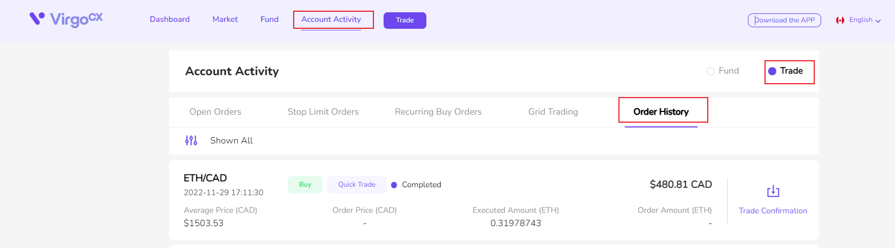The width and height of the screenshot is (895, 248).
Task: Expand the English language dropdown
Action: 865,20
